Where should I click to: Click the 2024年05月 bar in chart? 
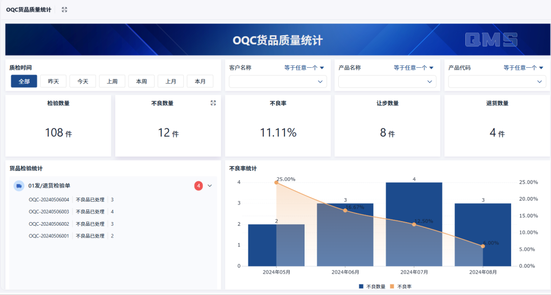pos(276,245)
